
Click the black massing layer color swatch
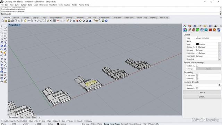[197, 44]
